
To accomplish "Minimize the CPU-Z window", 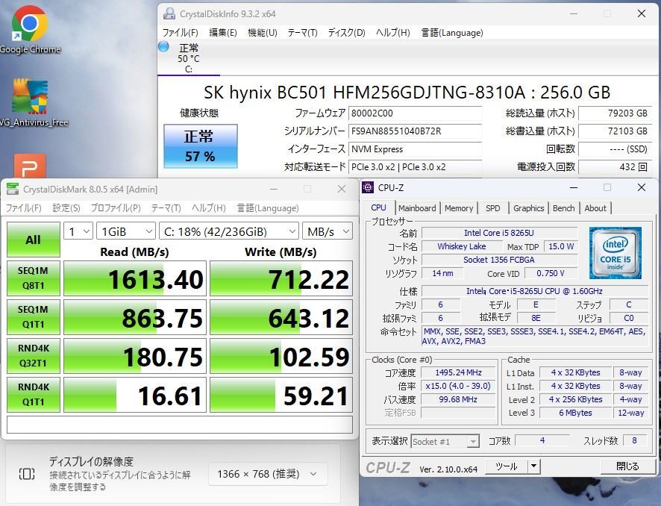I will (573, 187).
